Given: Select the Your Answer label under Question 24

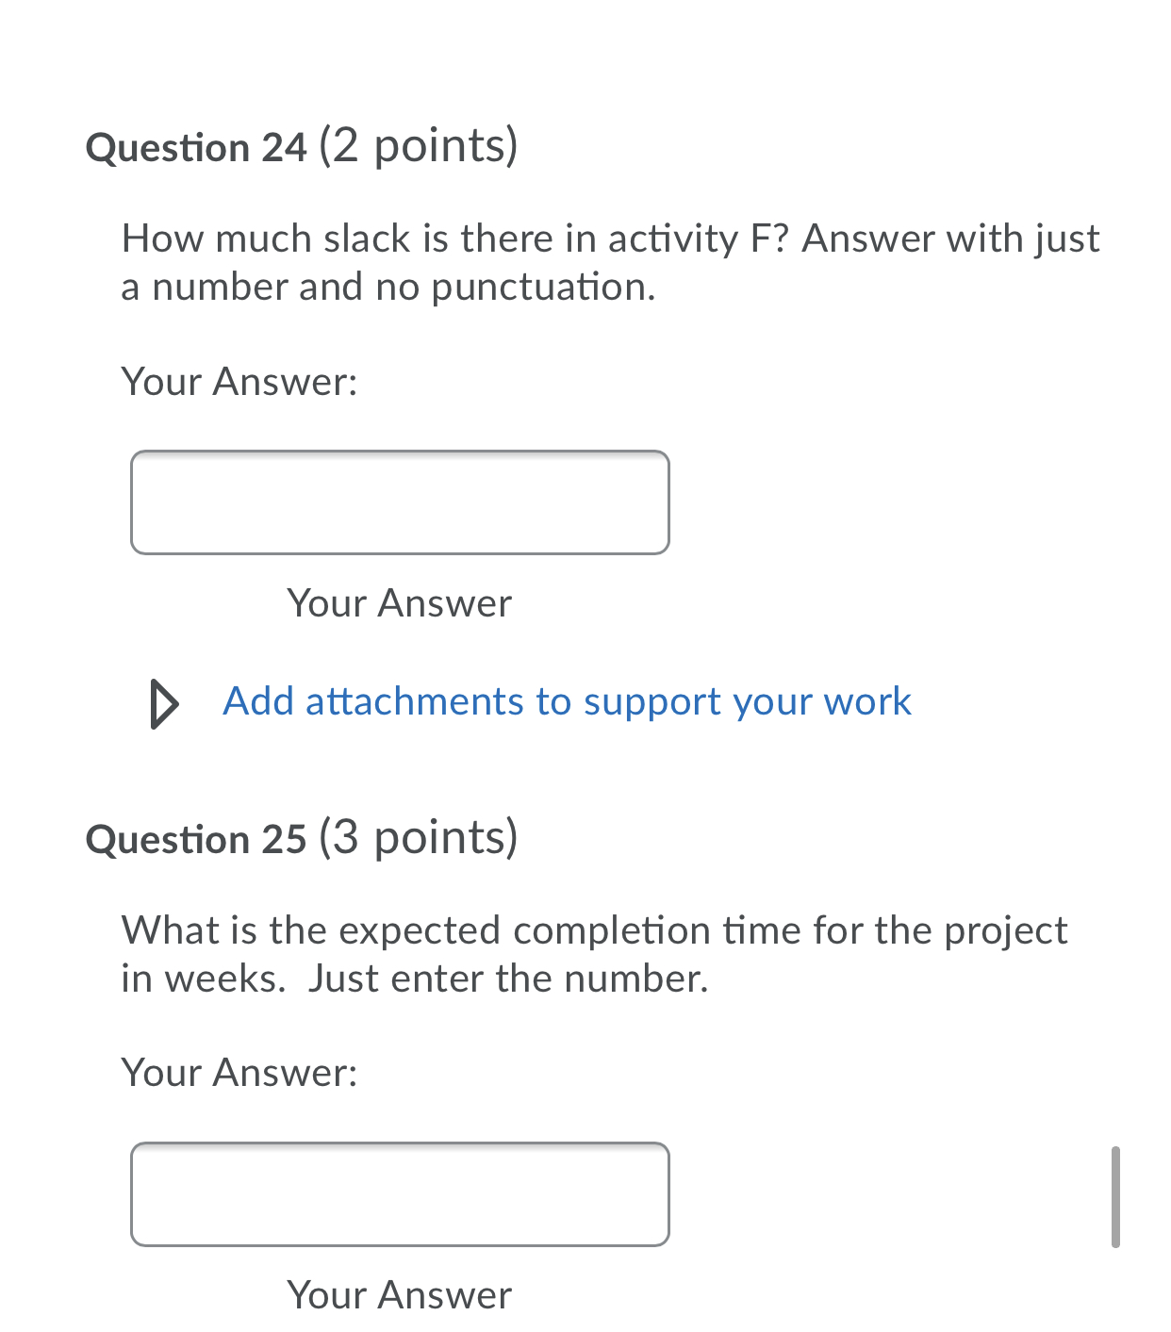Looking at the screenshot, I should click(239, 382).
